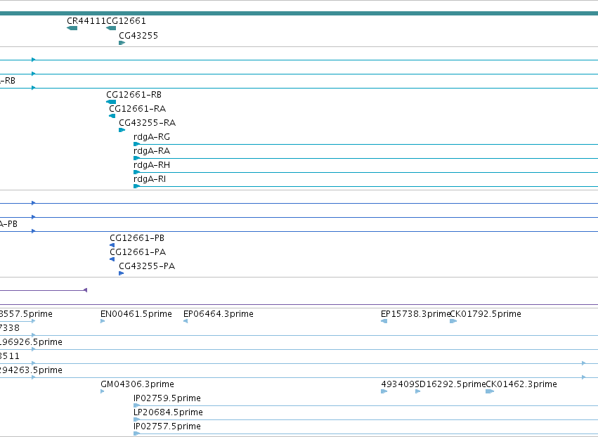Image resolution: width=598 pixels, height=437 pixels.
Task: Click the LP20684.5prime start glyph
Action: coord(136,419)
